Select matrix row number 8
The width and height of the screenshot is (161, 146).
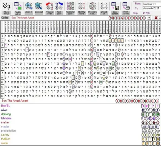2,68
